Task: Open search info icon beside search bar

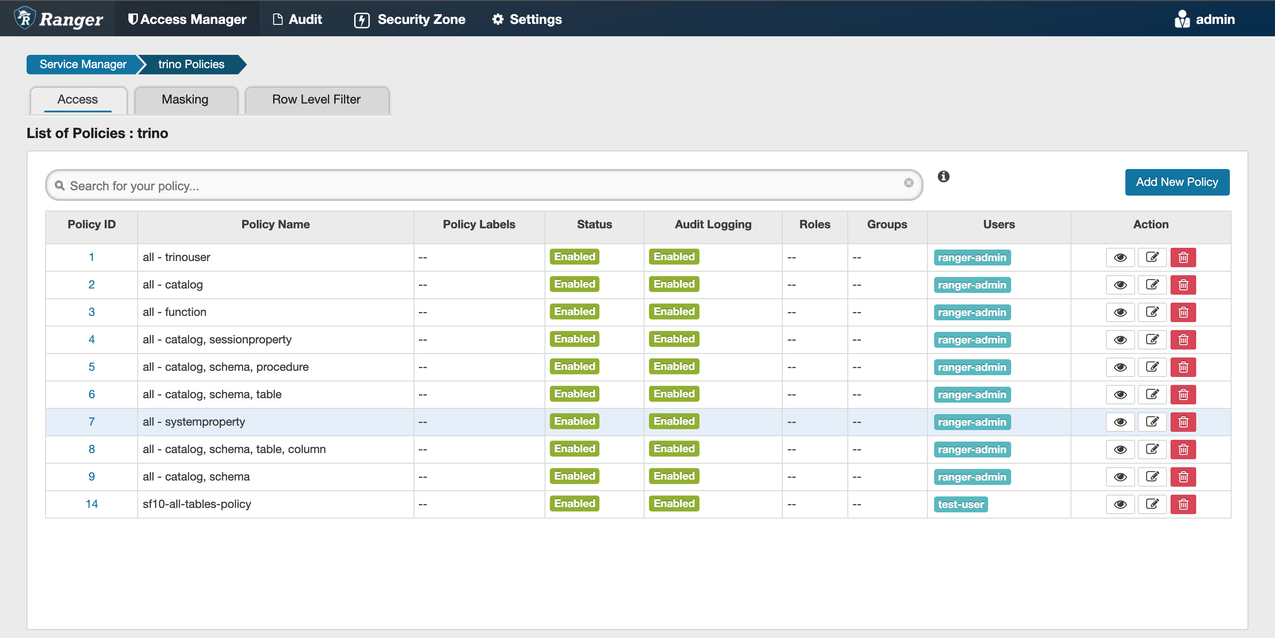Action: tap(943, 177)
